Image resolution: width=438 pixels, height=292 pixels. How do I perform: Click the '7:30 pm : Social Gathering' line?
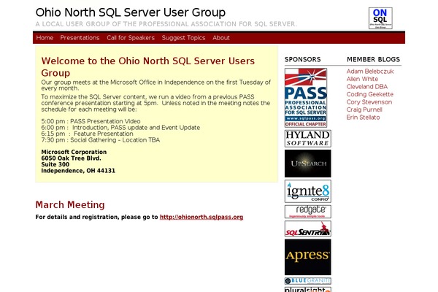click(101, 139)
